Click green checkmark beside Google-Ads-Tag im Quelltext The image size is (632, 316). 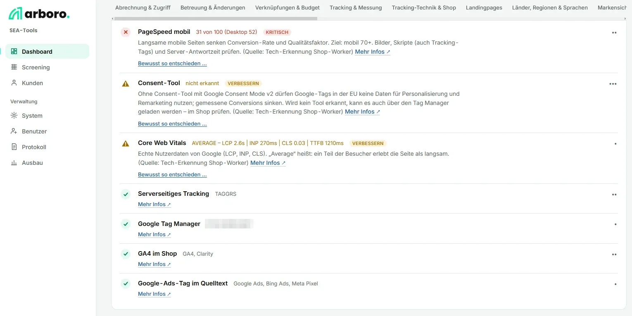[x=126, y=283]
